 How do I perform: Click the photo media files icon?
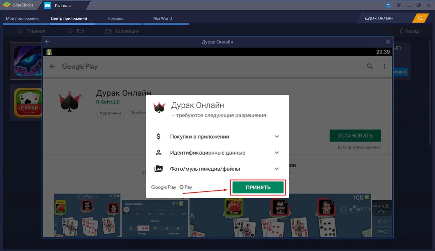pos(159,169)
